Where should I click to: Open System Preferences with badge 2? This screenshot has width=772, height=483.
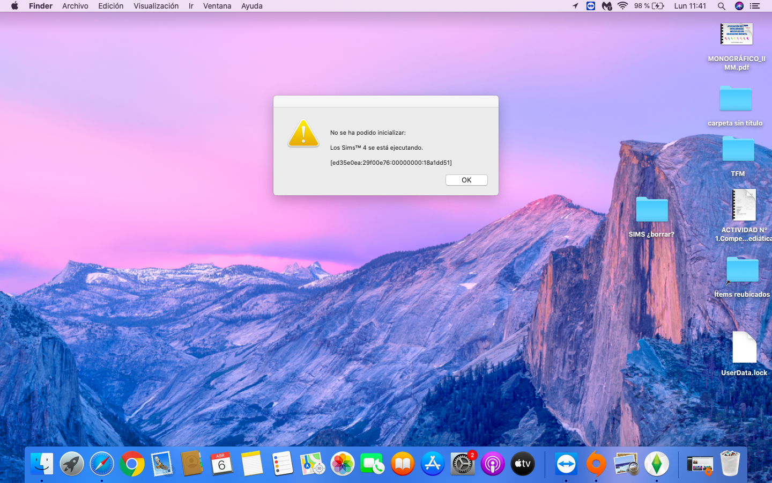[463, 464]
